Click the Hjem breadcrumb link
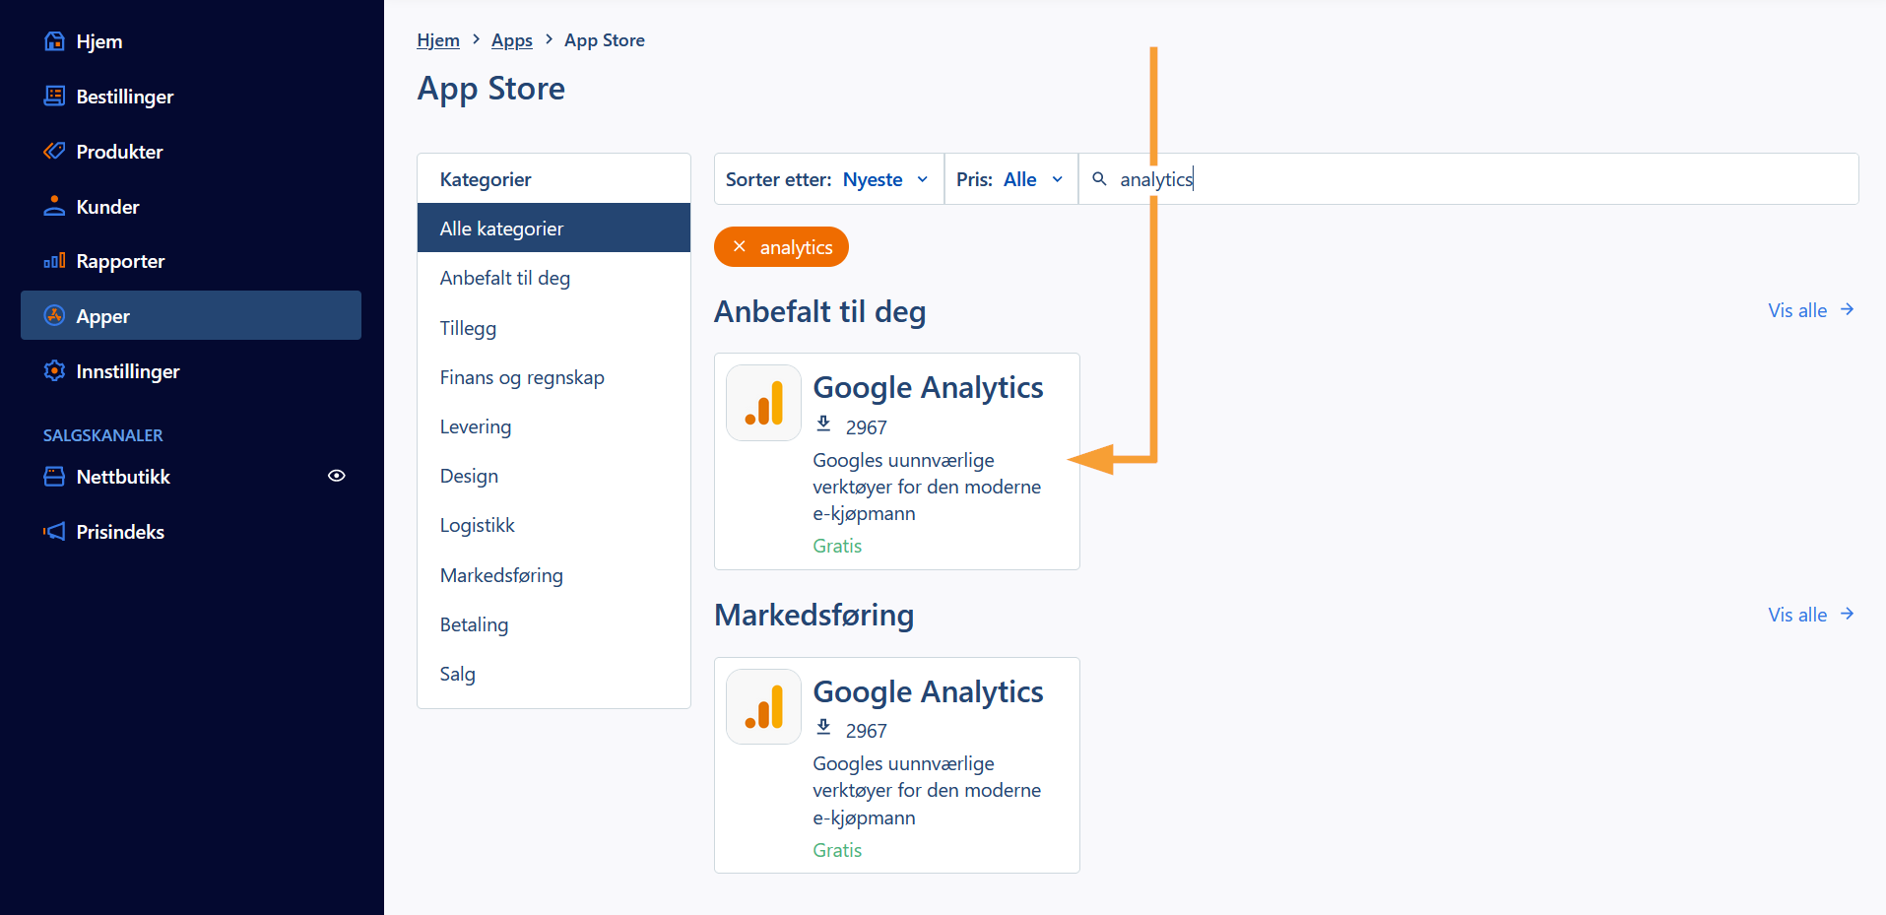Viewport: 1886px width, 915px height. (438, 40)
